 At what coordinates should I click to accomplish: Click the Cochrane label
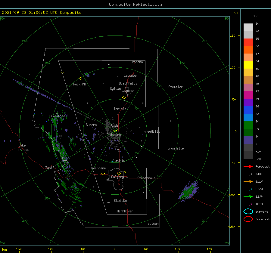(x=98, y=168)
